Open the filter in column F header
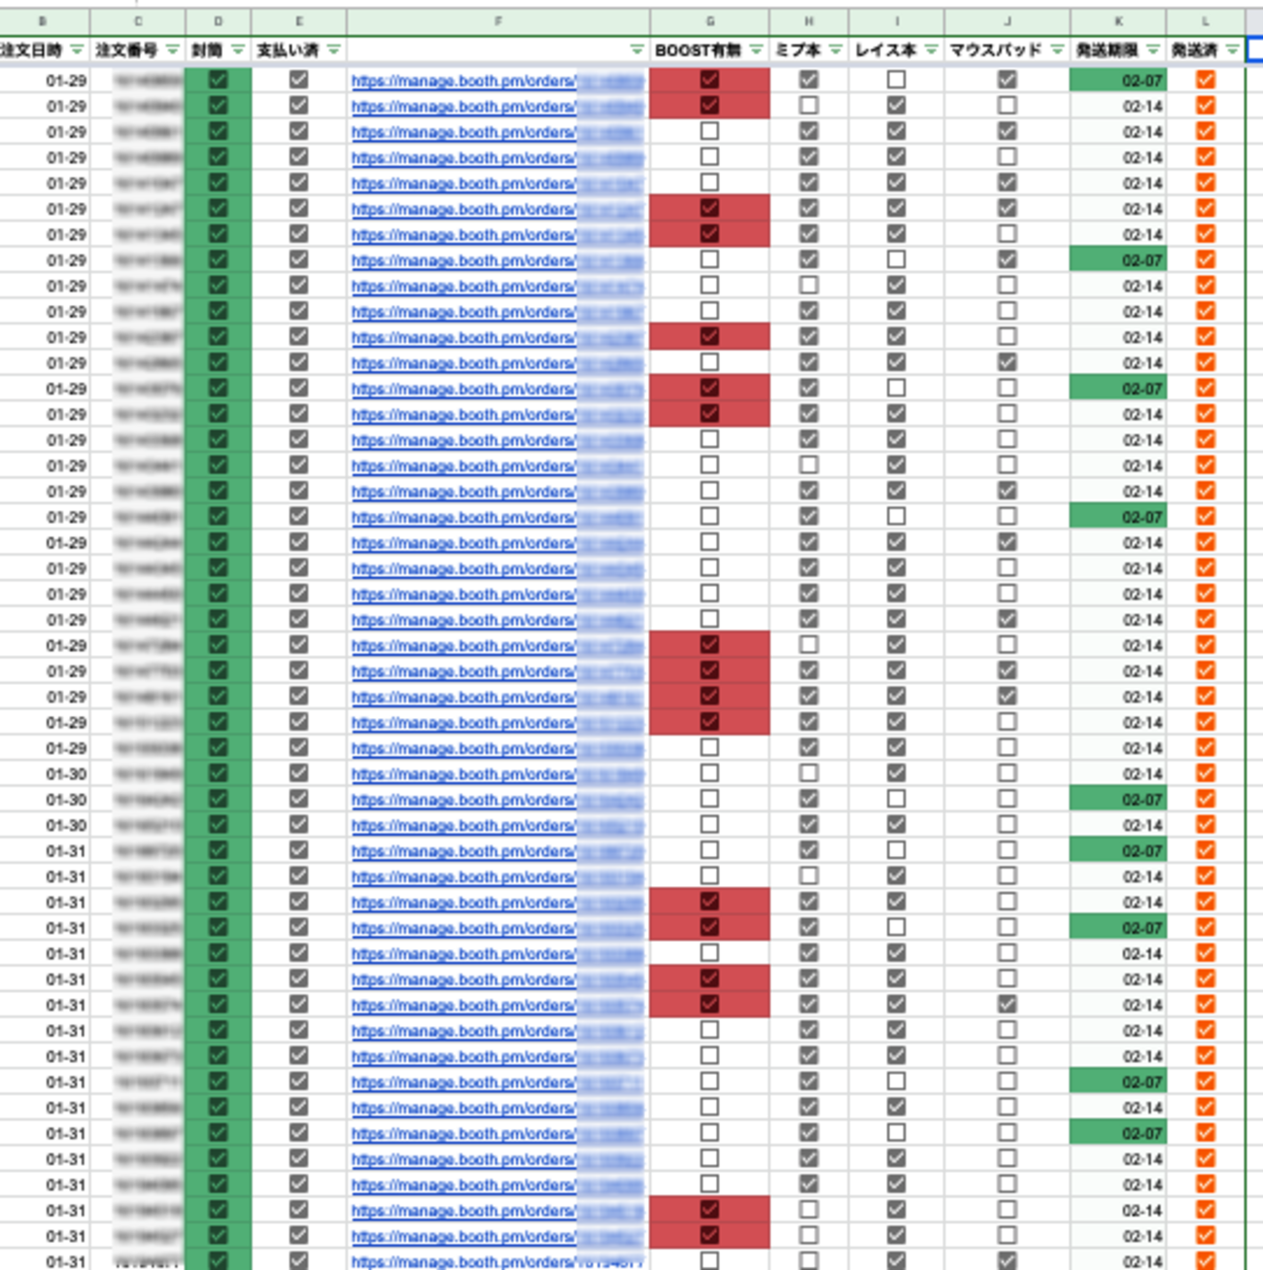 tap(636, 50)
